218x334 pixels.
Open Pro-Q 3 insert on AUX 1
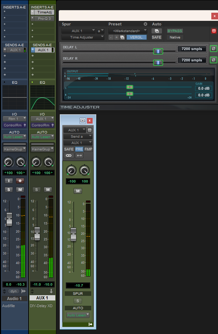pyautogui.click(x=44, y=18)
